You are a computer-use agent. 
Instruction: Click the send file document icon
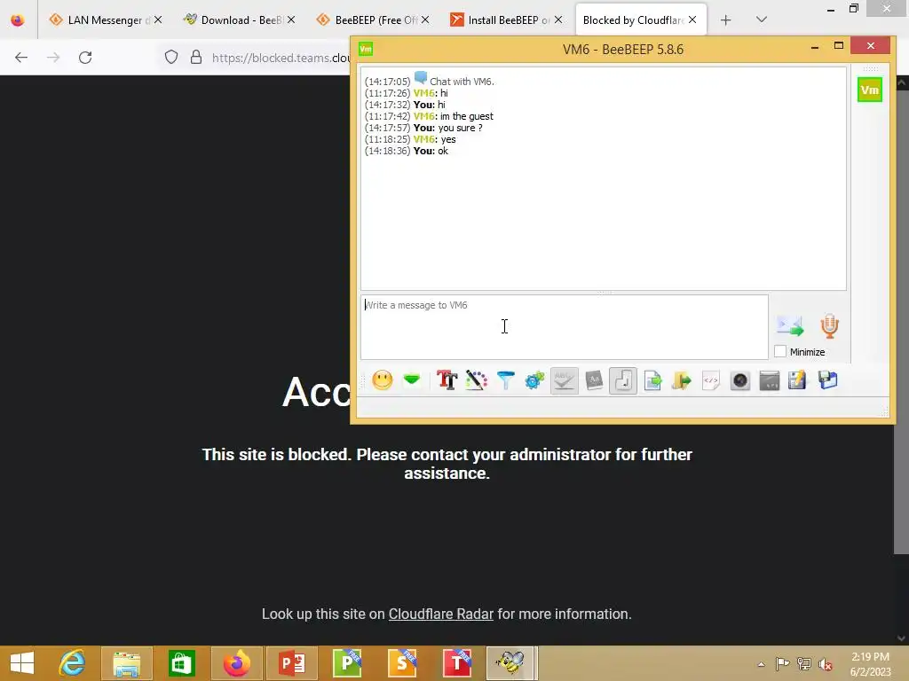click(652, 380)
